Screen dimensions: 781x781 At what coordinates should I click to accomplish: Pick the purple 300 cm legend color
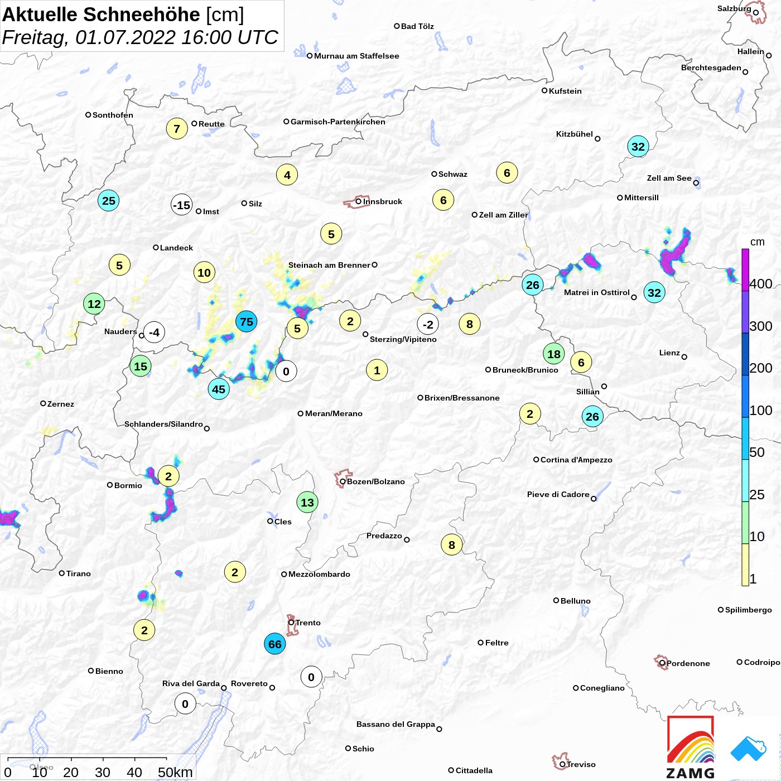click(745, 312)
